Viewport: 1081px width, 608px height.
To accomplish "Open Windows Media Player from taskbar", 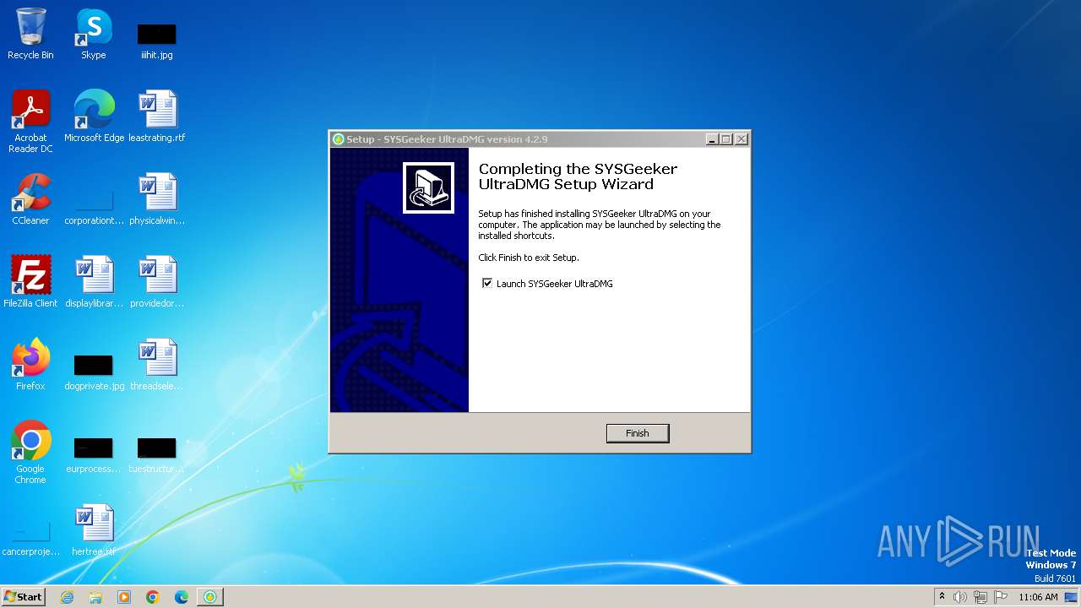I will pyautogui.click(x=124, y=597).
